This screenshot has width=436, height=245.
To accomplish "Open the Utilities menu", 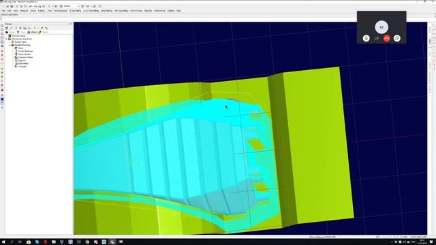I will click(171, 11).
